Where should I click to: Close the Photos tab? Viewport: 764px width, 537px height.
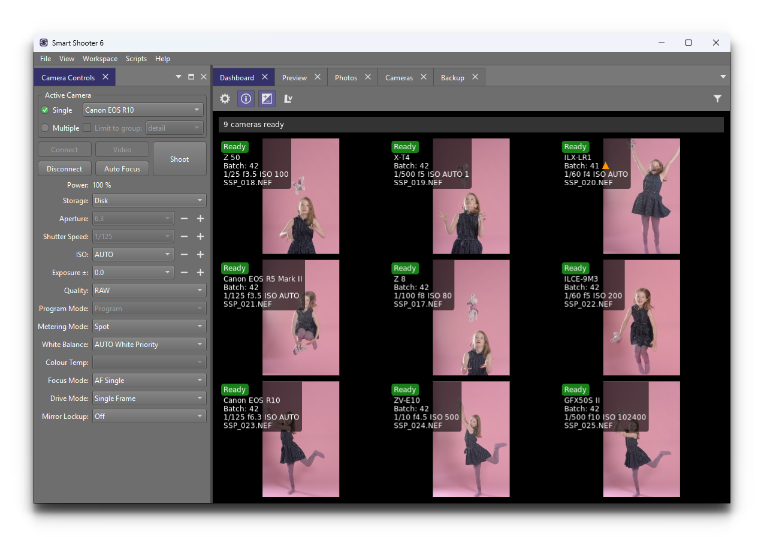click(x=368, y=77)
